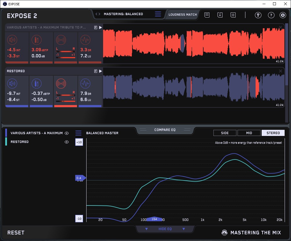291x241 pixels.
Task: Click the stereo phase icon of Restored track
Action: click(x=61, y=84)
